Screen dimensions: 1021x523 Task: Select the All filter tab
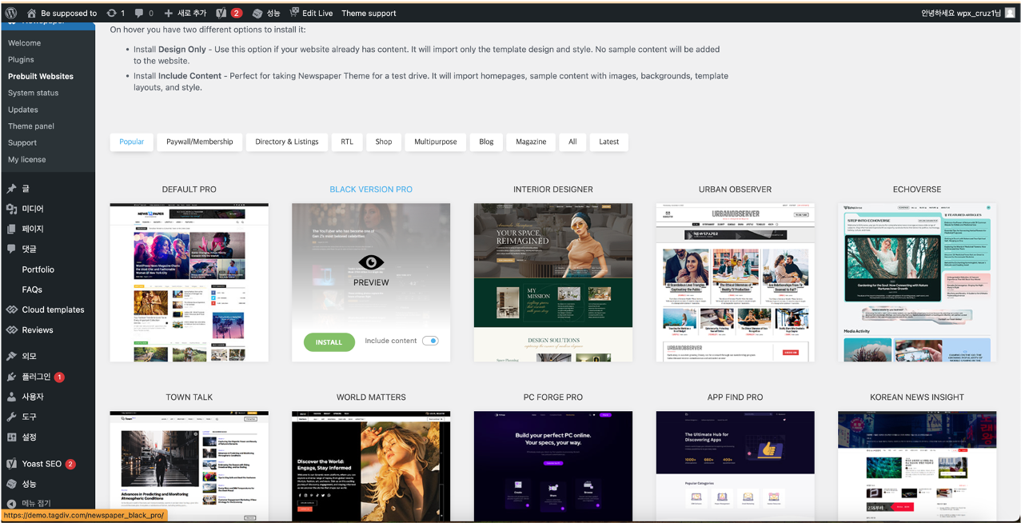[x=572, y=142]
